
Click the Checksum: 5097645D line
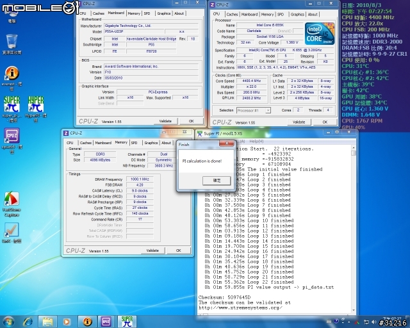[224, 297]
